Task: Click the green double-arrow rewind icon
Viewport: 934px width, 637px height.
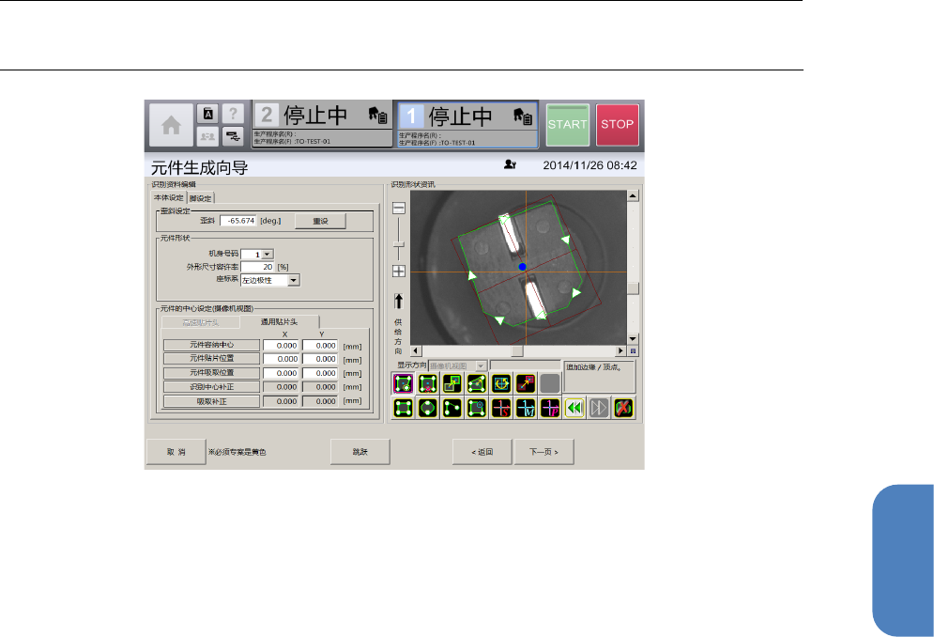Action: click(x=574, y=408)
